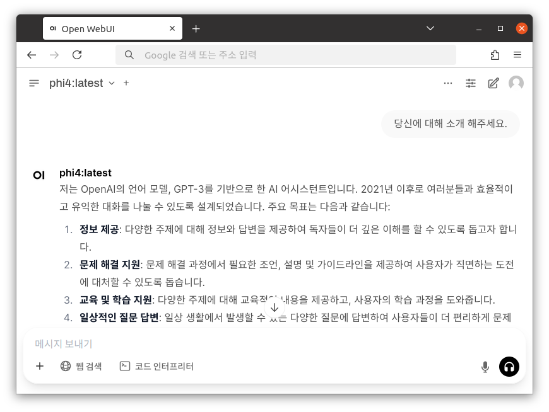549x412 pixels.
Task: Click the bold text 일상적인 질문 답변
Action: 119,318
